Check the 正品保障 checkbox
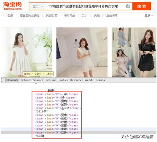The width and height of the screenshot is (157, 142). 104,16
